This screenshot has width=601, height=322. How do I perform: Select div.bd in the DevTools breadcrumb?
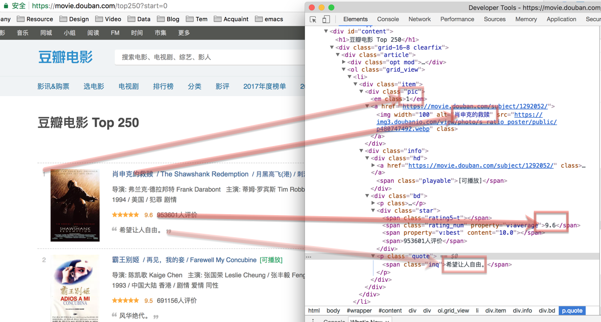[547, 311]
